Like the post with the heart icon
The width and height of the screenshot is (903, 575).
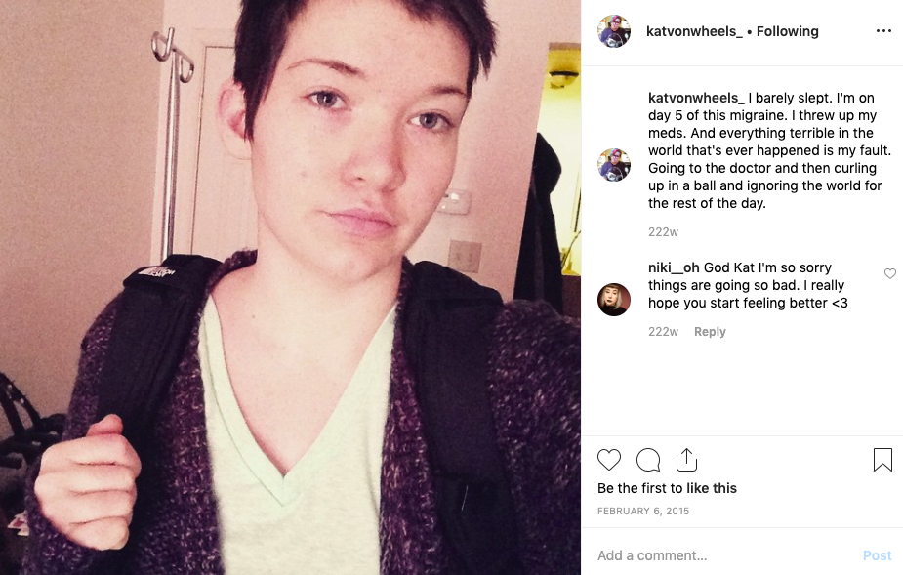click(x=609, y=460)
